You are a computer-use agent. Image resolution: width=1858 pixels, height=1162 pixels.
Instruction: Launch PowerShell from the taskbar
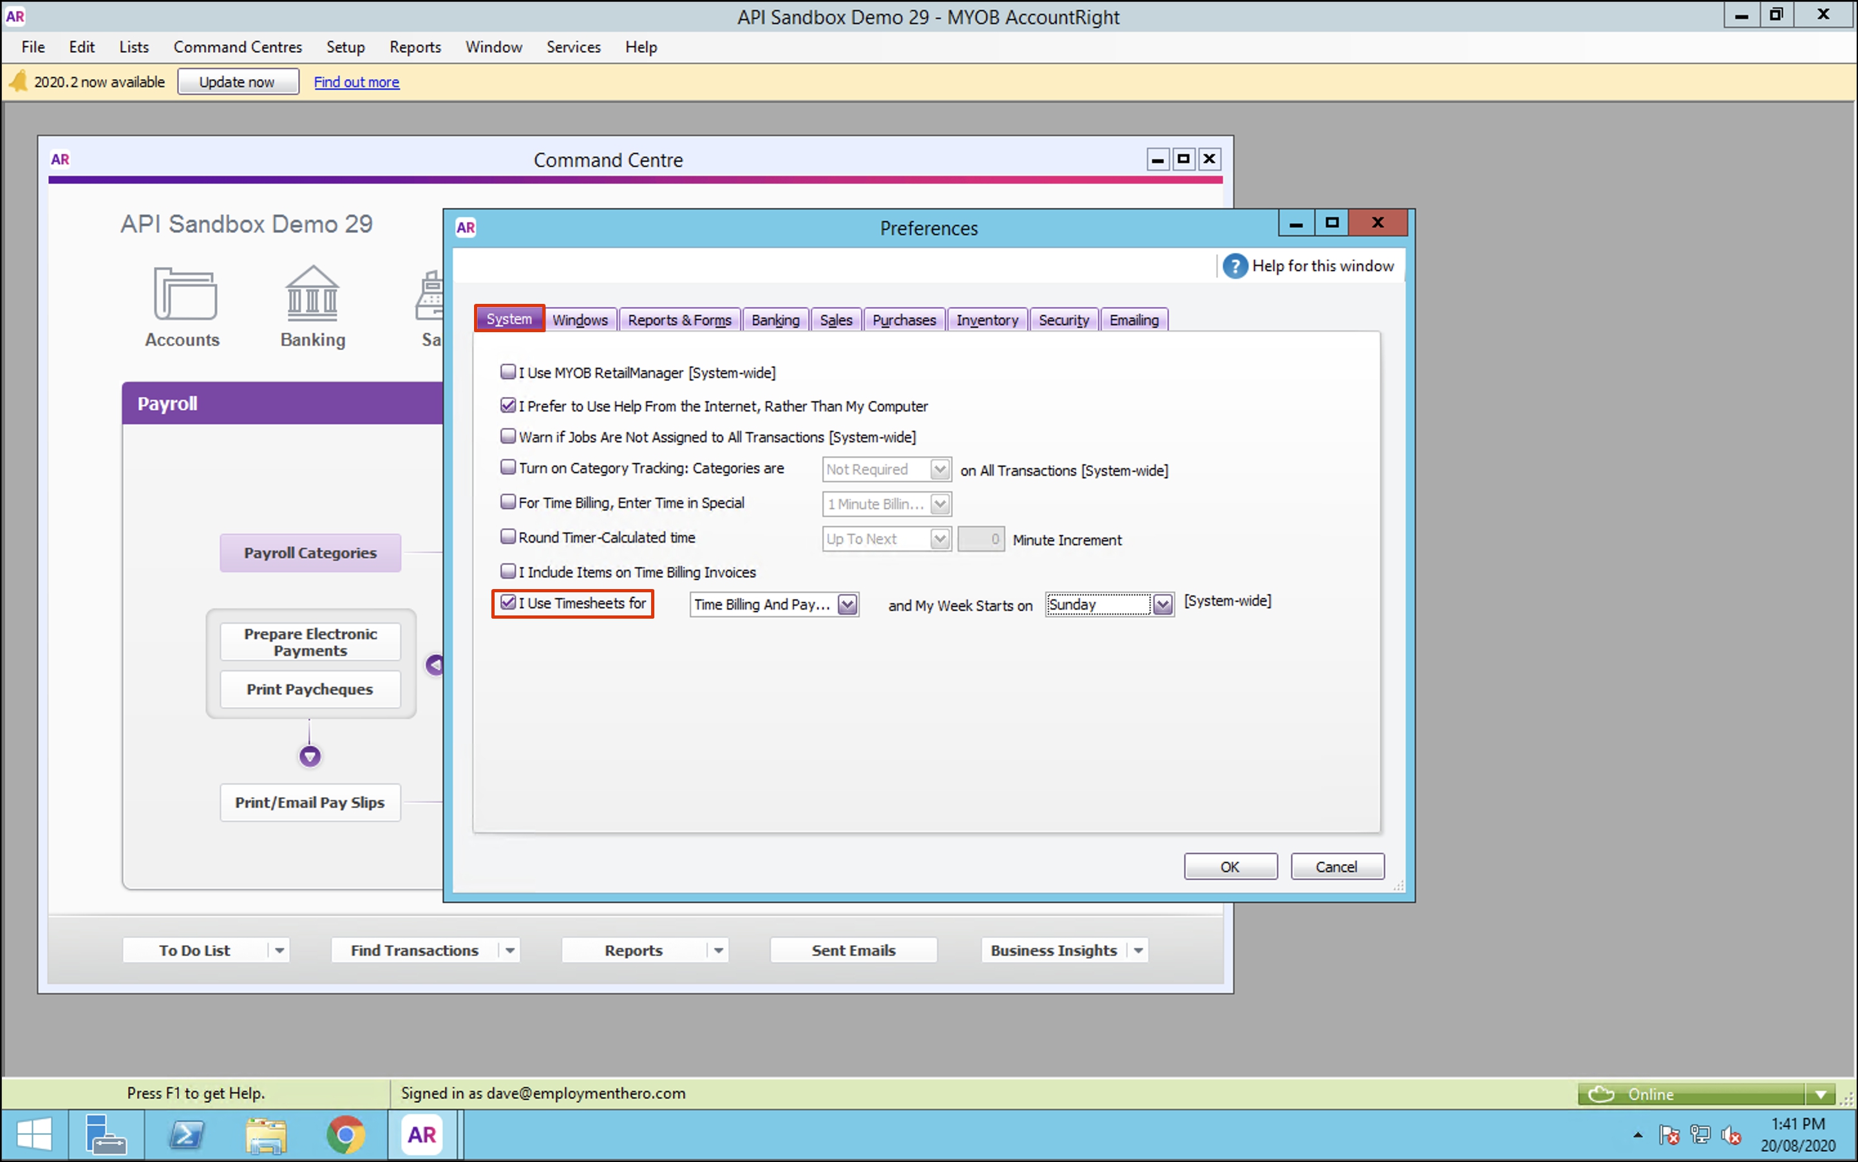tap(187, 1134)
